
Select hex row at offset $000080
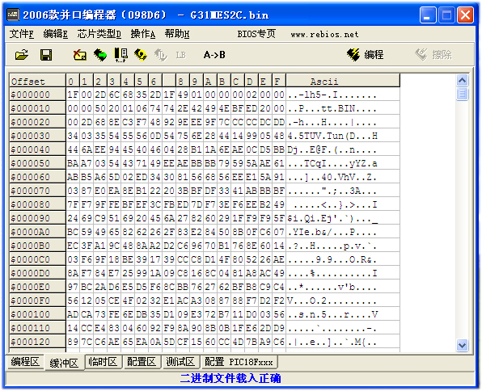pos(205,204)
